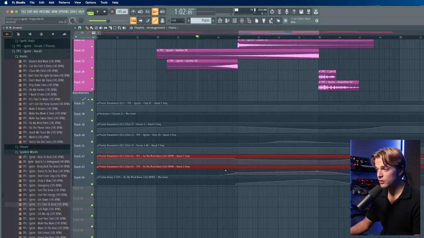
Task: Click the browser favorites star icon
Action: tap(53, 34)
